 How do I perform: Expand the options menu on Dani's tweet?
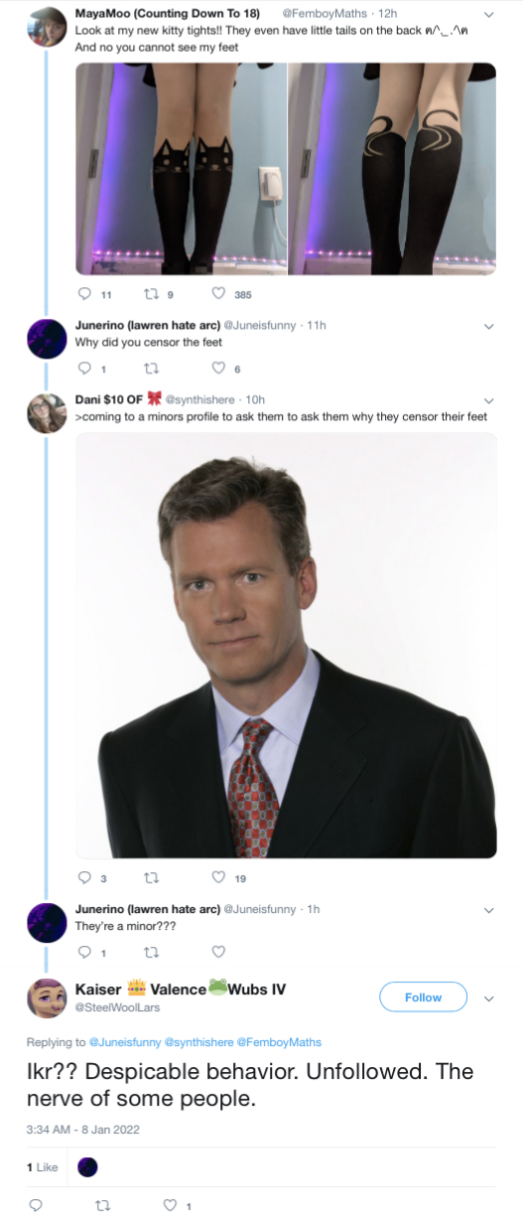pos(488,400)
